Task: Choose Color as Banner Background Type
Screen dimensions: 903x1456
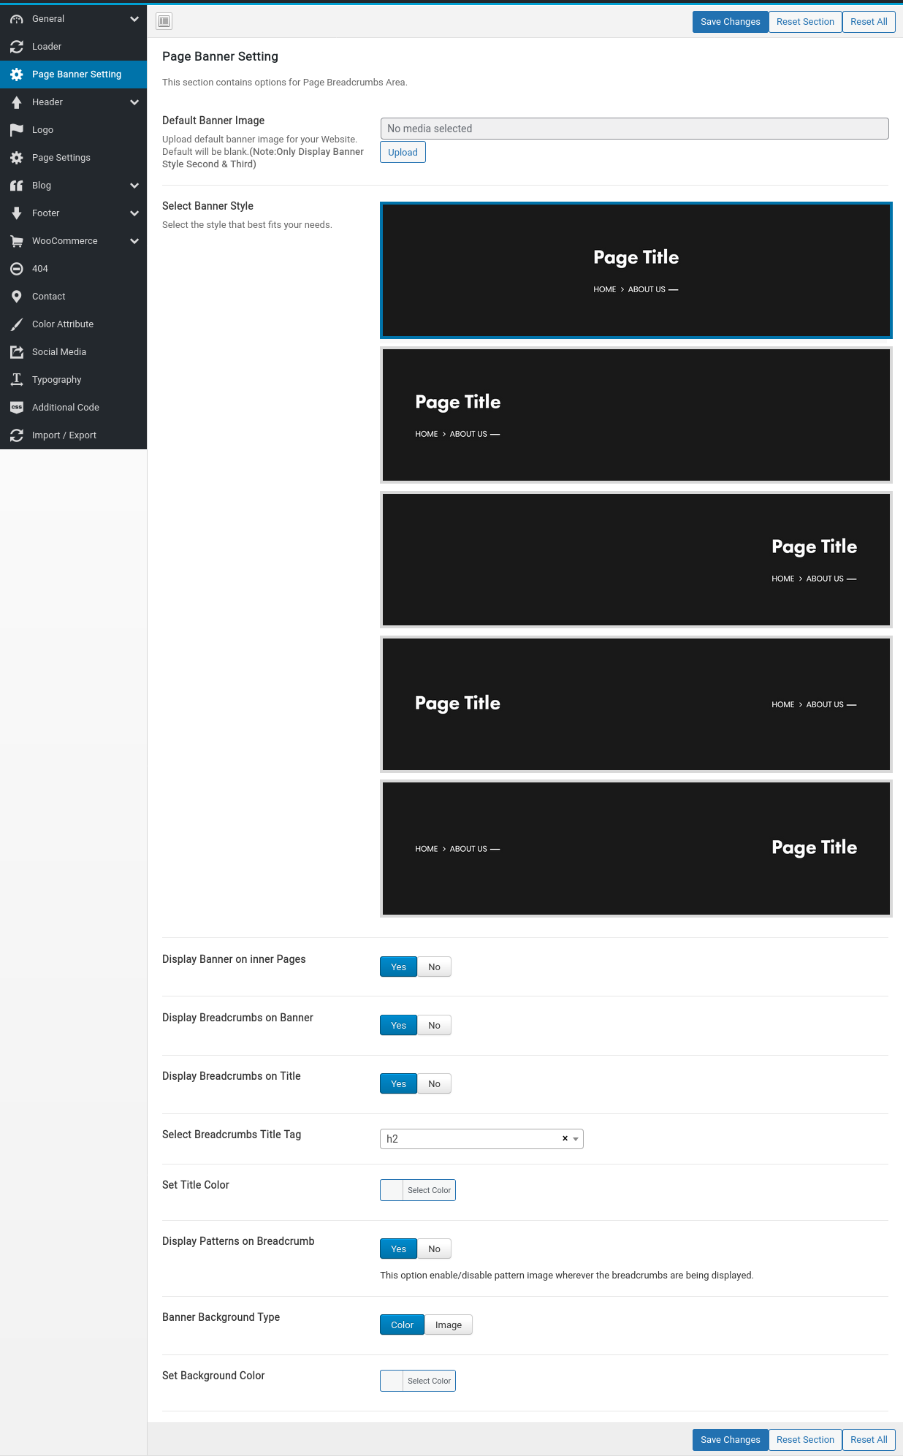Action: [x=402, y=1324]
